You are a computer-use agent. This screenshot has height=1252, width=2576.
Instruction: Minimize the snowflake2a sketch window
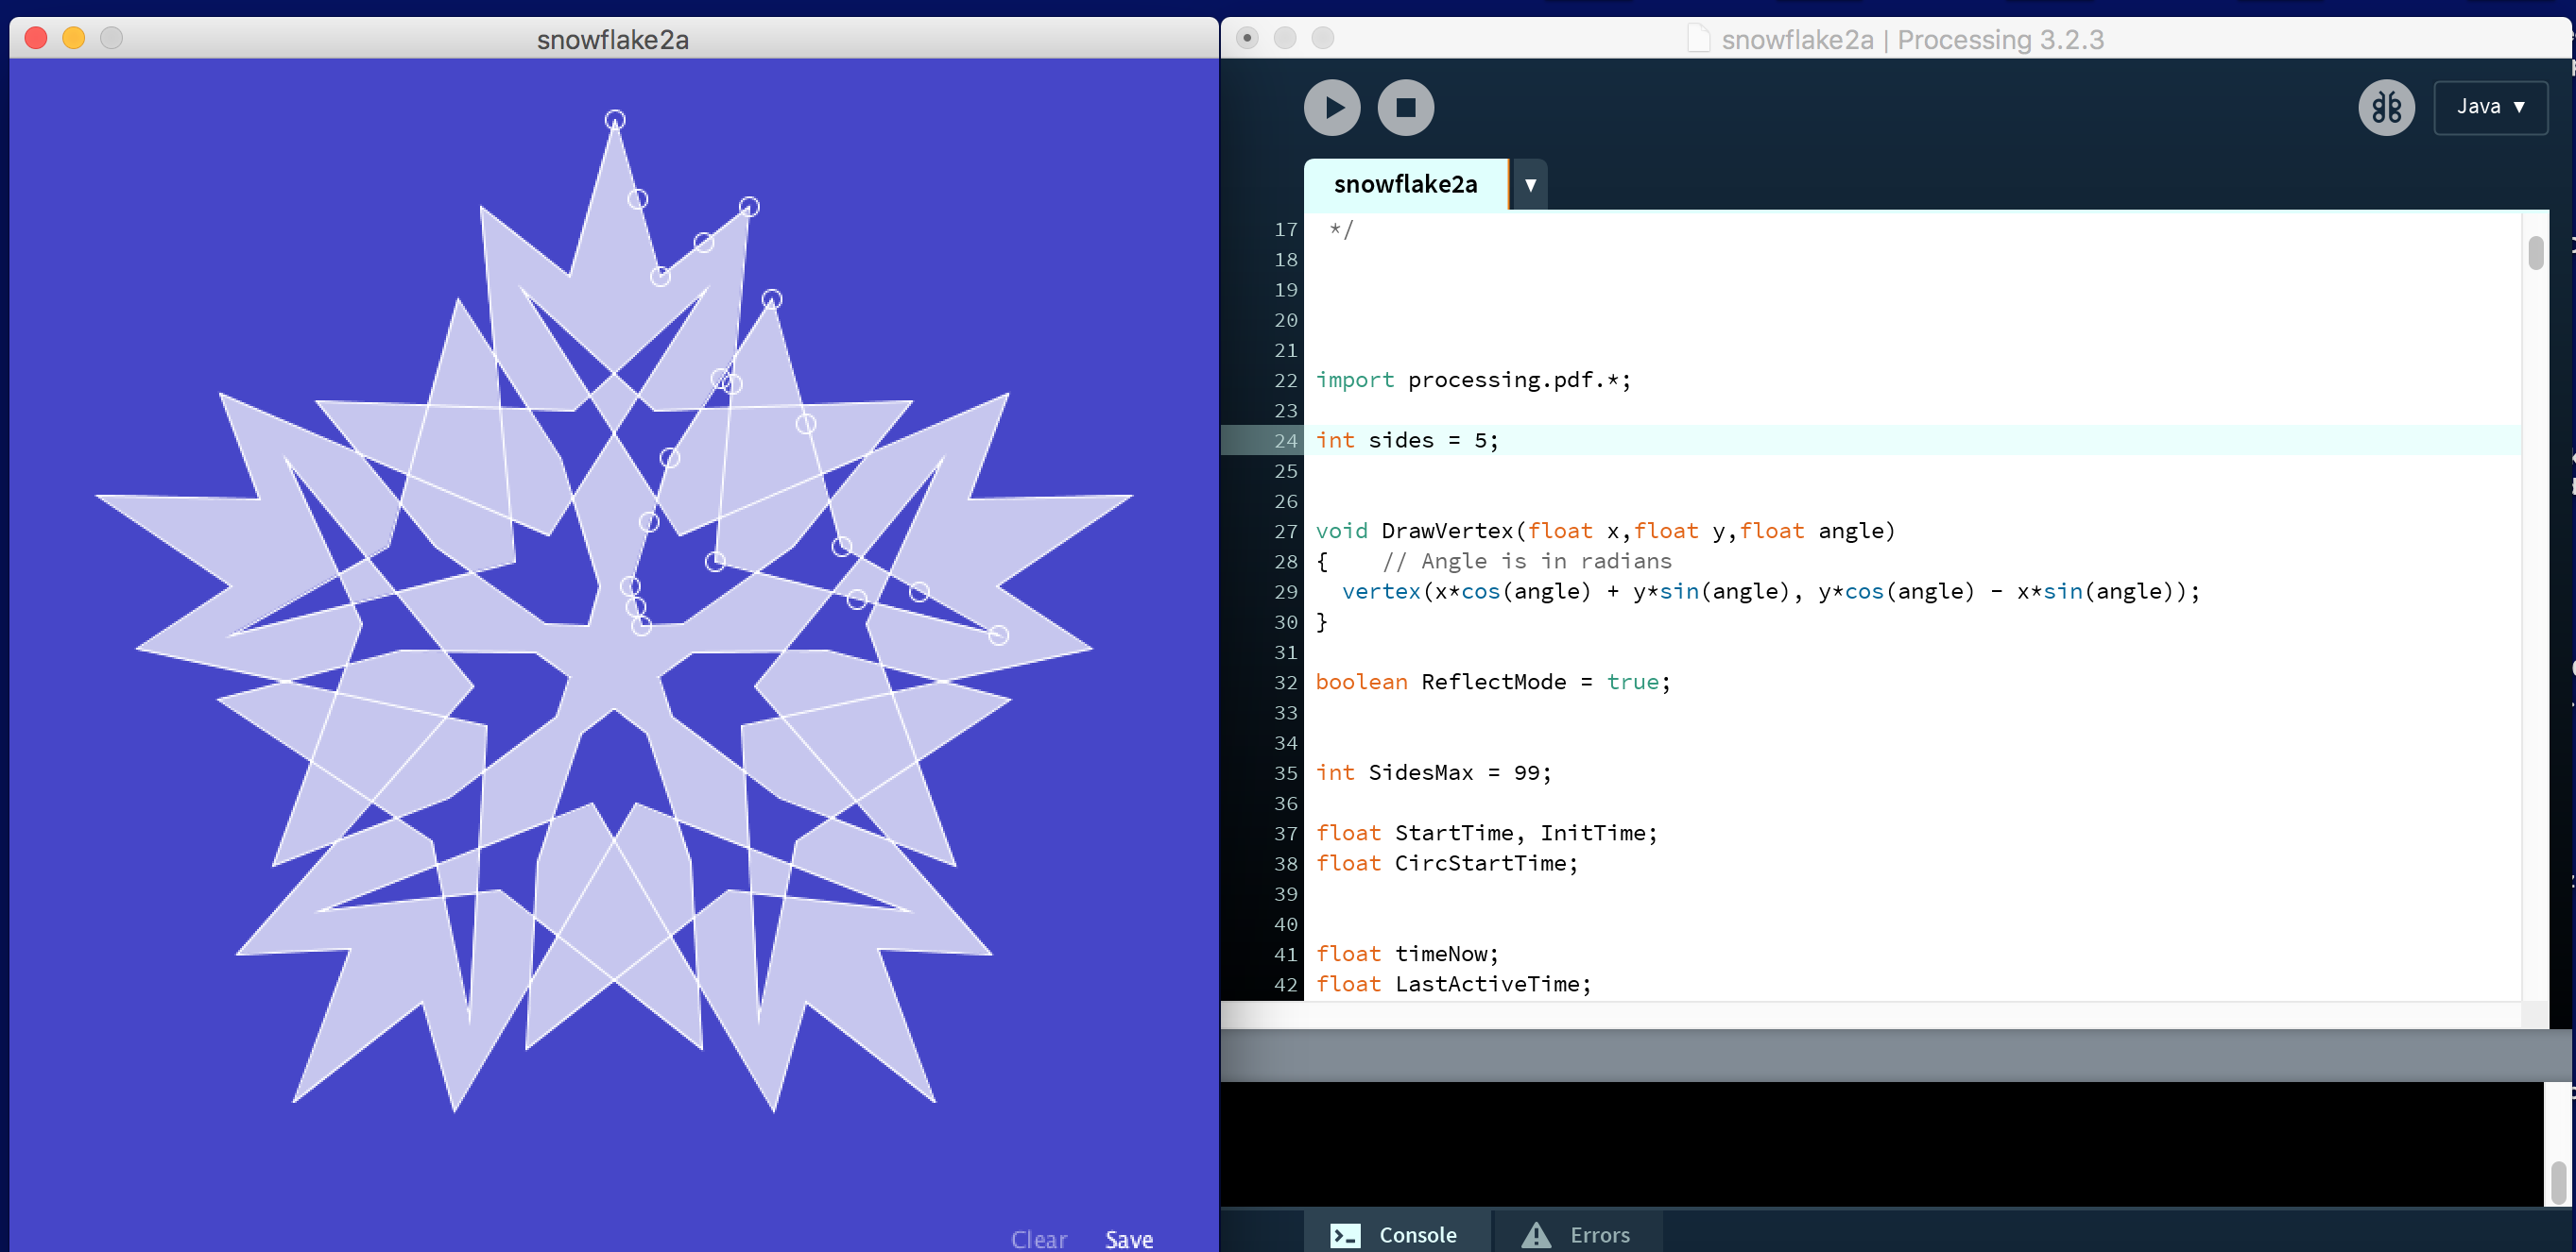(x=74, y=38)
